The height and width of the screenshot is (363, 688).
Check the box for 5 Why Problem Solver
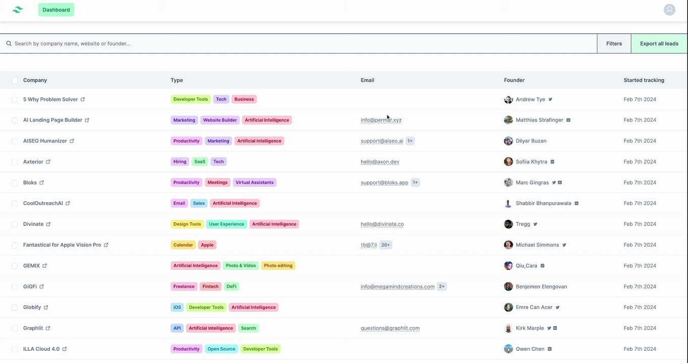15,100
